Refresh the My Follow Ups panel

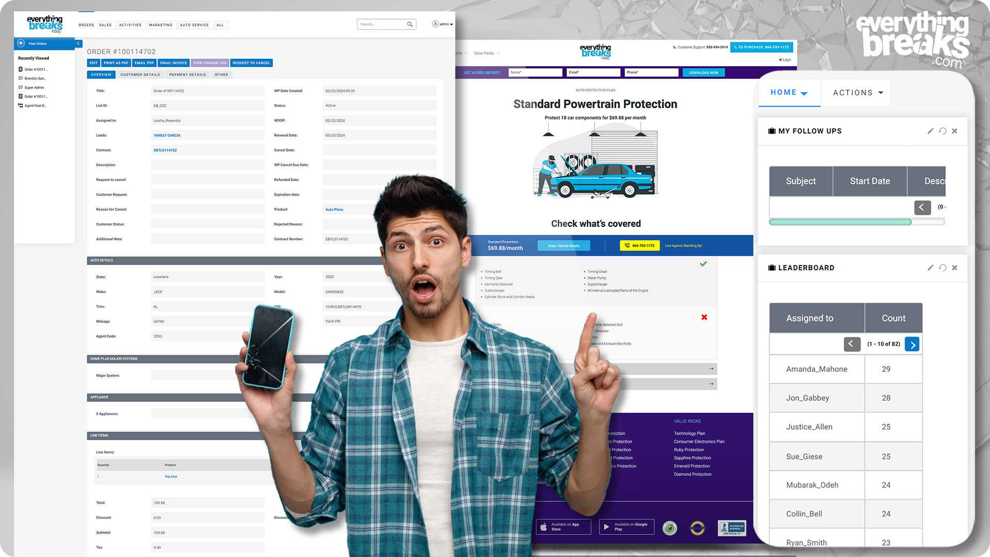pos(943,131)
